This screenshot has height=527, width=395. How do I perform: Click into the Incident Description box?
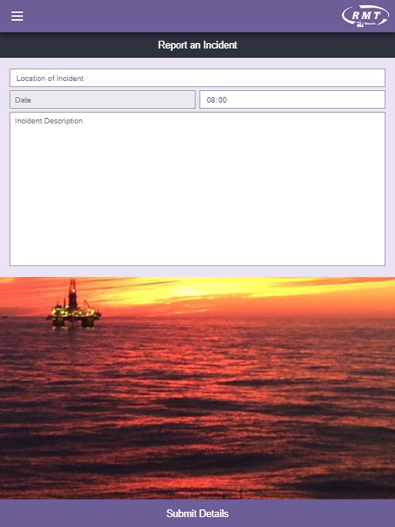[x=197, y=189]
